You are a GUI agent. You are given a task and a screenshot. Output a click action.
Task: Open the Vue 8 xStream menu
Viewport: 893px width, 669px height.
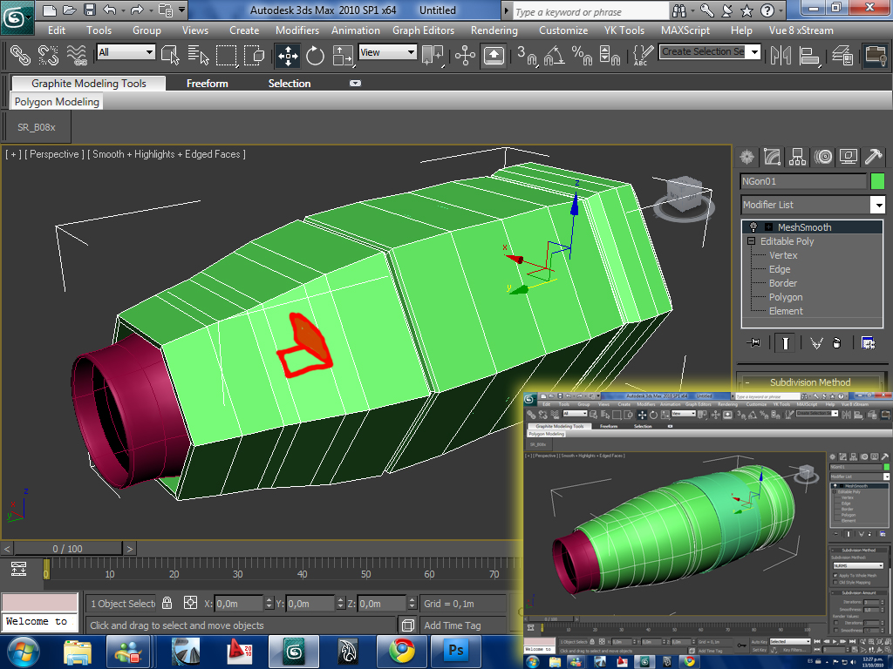click(x=801, y=30)
